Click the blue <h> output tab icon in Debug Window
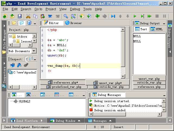 coord(71,95)
